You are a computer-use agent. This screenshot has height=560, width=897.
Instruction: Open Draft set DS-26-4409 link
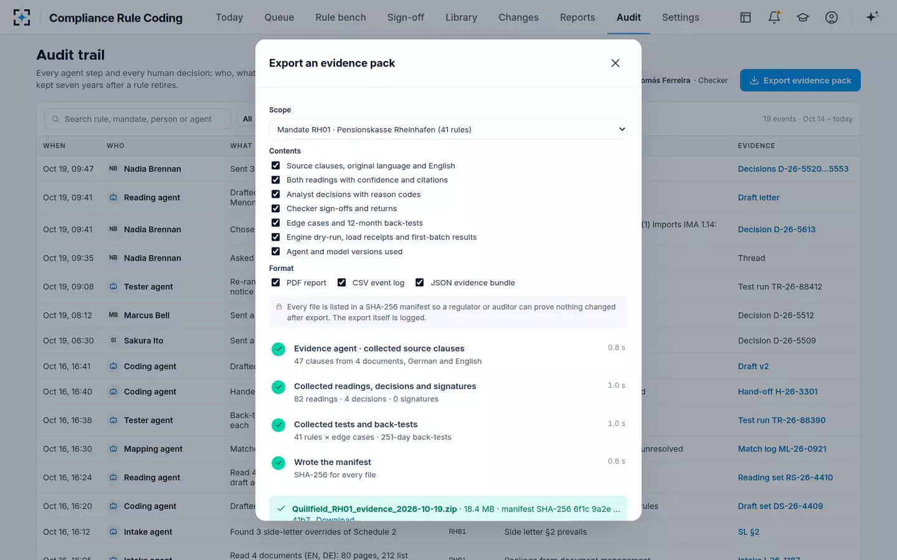pos(781,506)
